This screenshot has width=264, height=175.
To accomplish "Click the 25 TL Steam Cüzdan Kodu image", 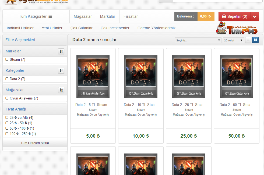I will 189,77.
